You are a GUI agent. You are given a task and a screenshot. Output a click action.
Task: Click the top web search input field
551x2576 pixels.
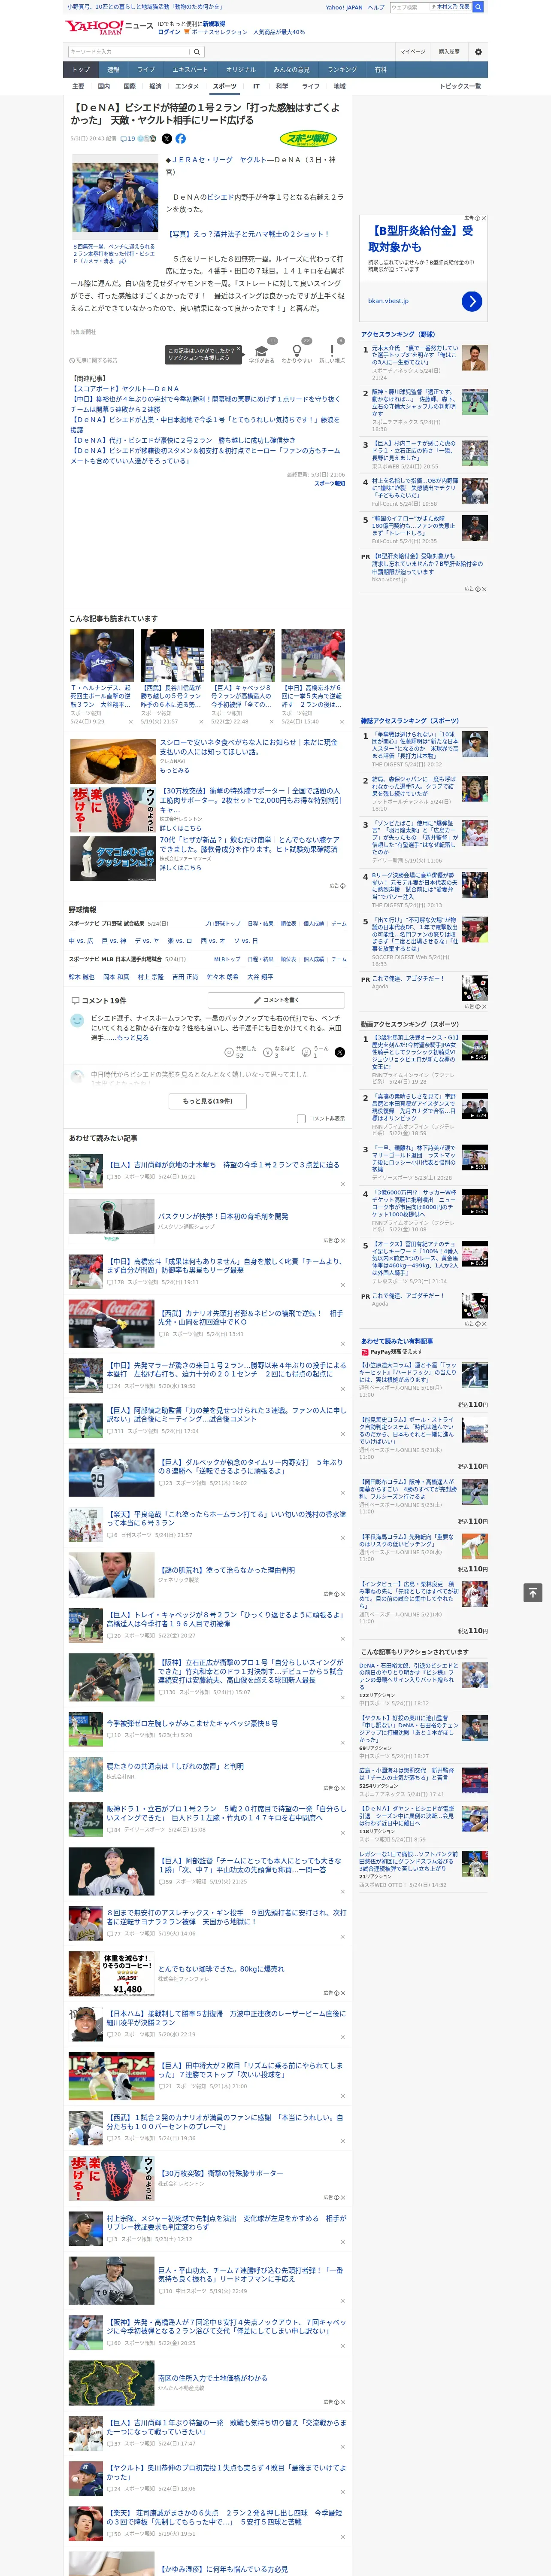[x=409, y=7]
